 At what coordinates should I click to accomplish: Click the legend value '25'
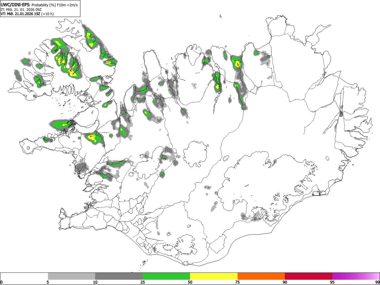click(x=143, y=282)
